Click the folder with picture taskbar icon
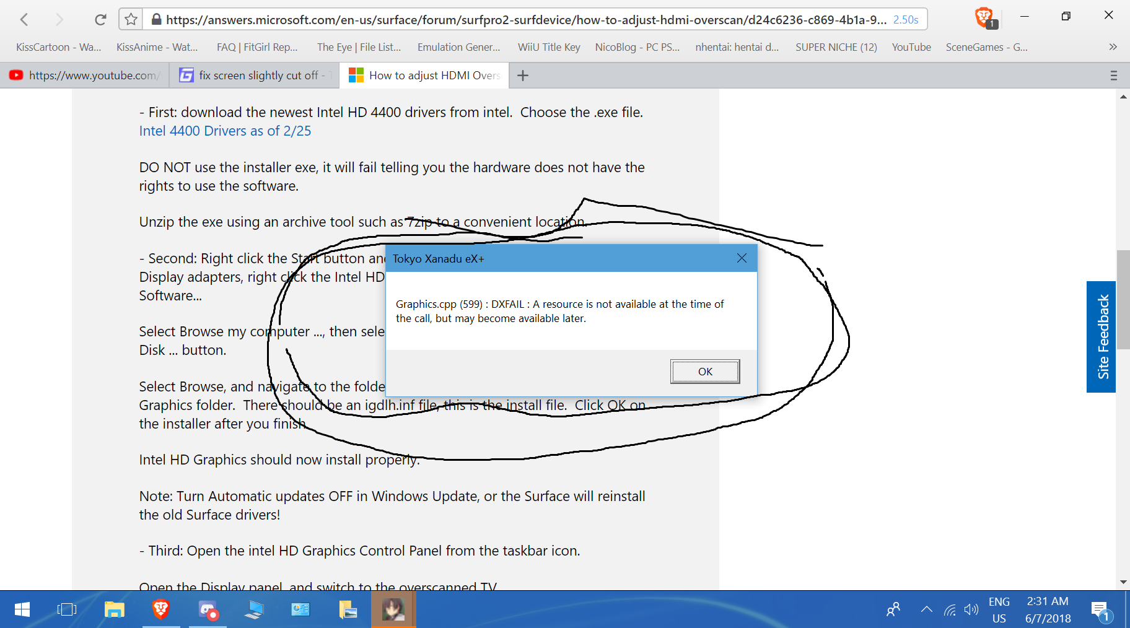This screenshot has height=628, width=1130. [x=348, y=610]
